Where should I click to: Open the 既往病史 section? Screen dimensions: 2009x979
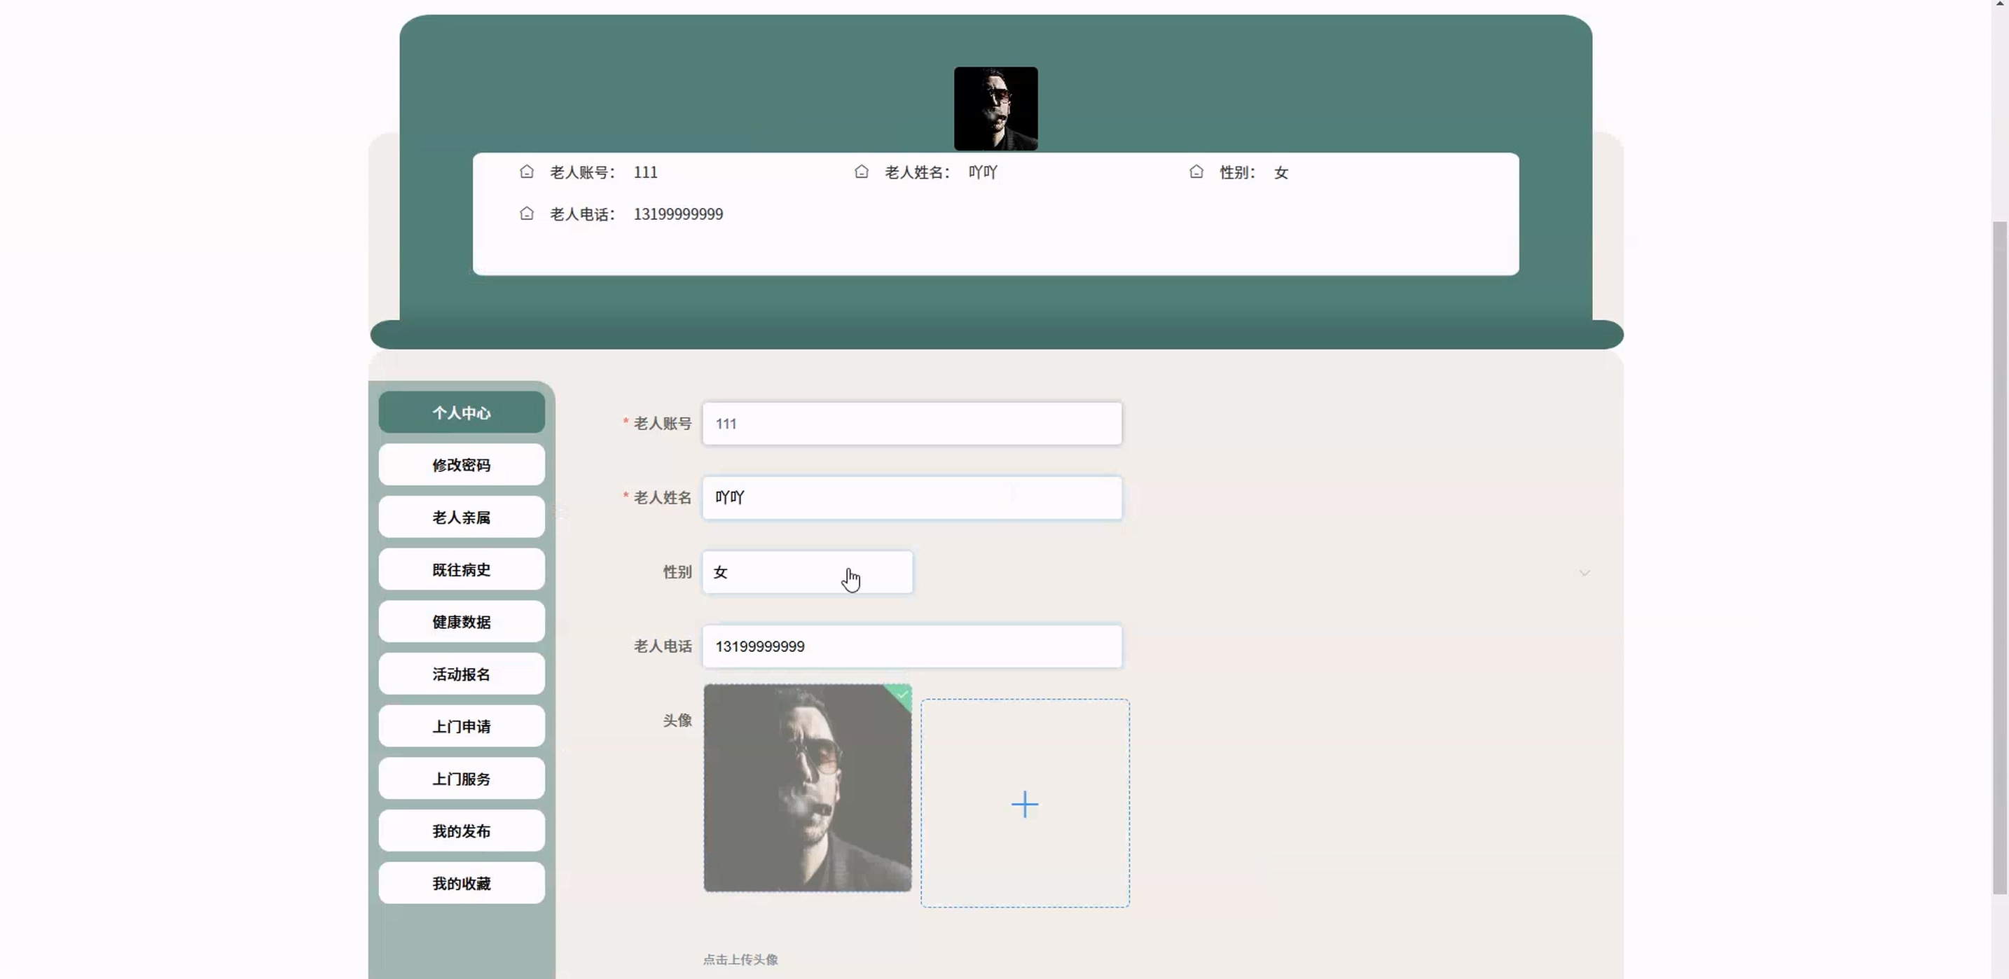point(461,569)
